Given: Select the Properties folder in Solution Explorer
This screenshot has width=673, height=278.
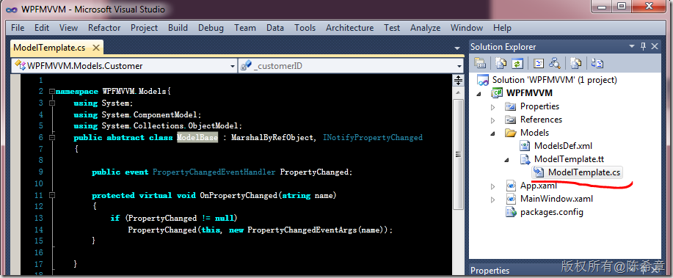Looking at the screenshot, I should (539, 106).
